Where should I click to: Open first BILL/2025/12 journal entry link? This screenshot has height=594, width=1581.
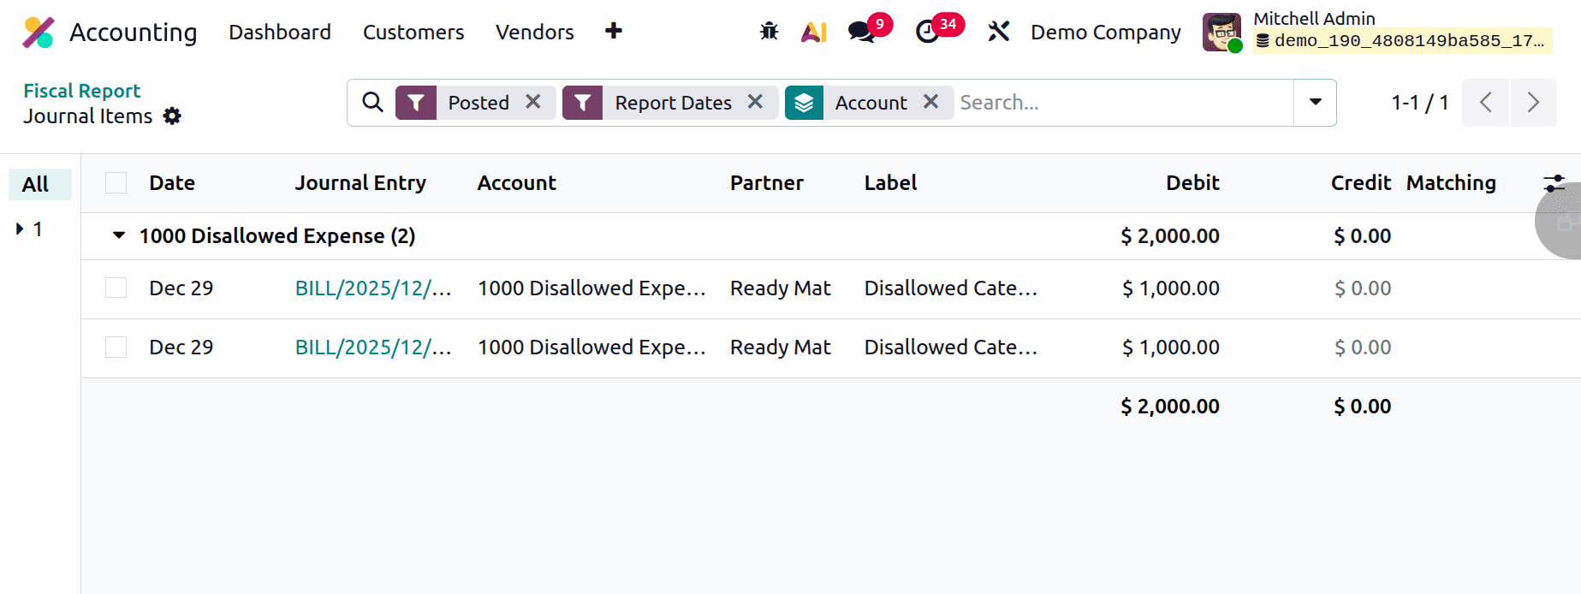pos(373,288)
